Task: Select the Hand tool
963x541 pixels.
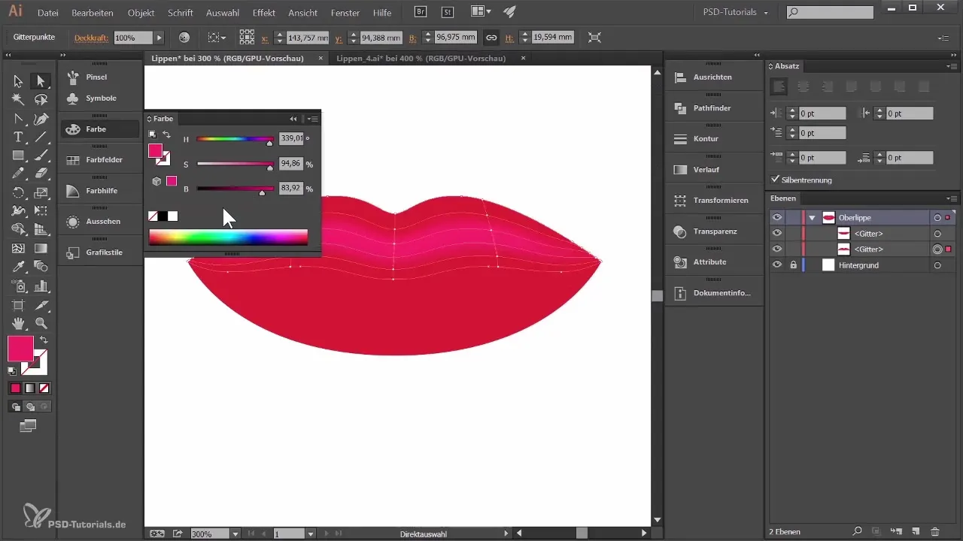Action: (18, 323)
